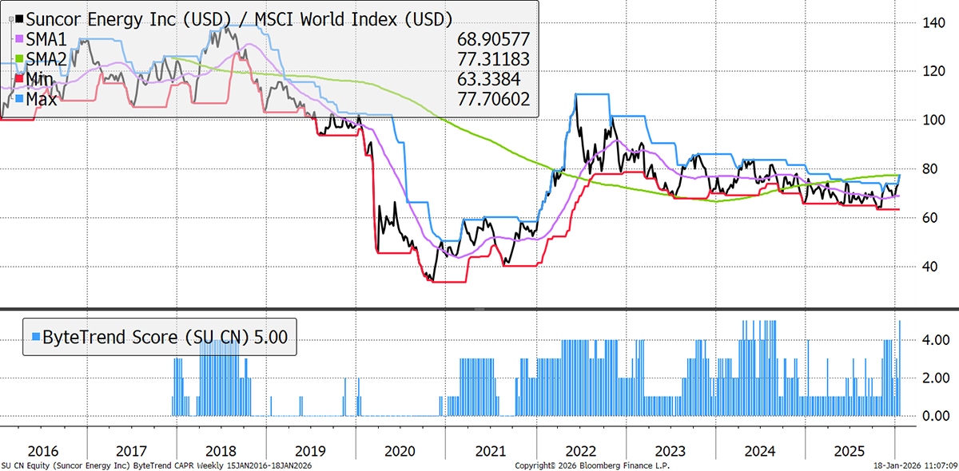Click the 2019 year label on time axis

(308, 450)
